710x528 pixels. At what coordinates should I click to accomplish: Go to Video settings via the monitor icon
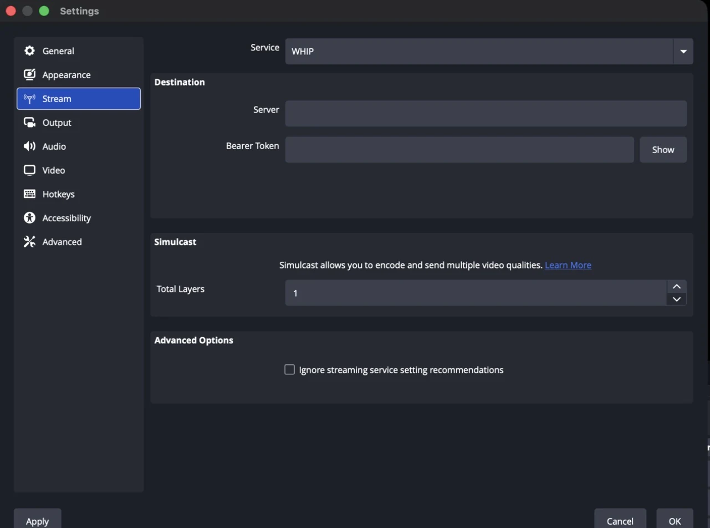(x=29, y=170)
